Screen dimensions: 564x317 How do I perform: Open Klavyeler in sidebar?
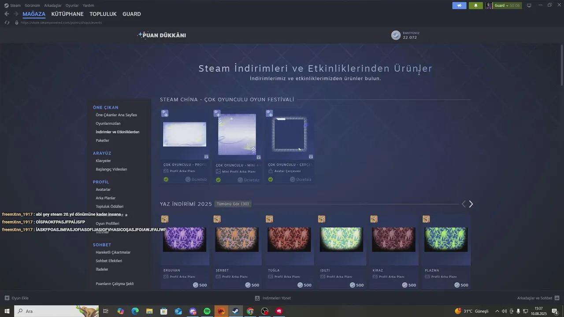(103, 161)
